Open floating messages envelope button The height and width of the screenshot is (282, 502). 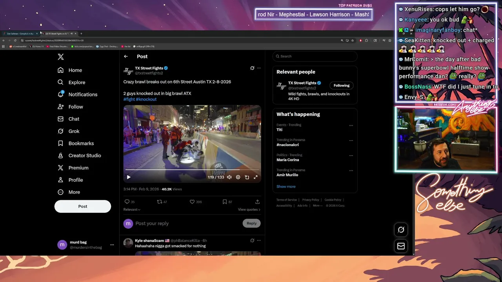pos(401,246)
